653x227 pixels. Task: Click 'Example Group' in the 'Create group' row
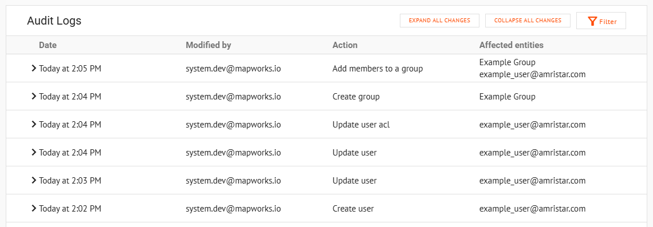(x=508, y=97)
